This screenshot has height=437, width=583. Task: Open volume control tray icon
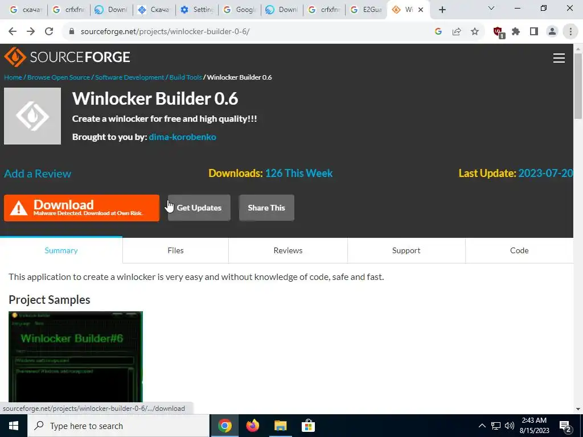510,426
